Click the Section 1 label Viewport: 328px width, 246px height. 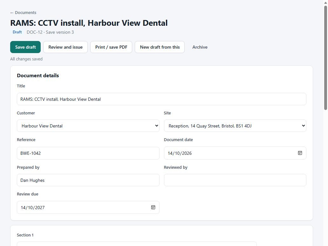(x=25, y=235)
